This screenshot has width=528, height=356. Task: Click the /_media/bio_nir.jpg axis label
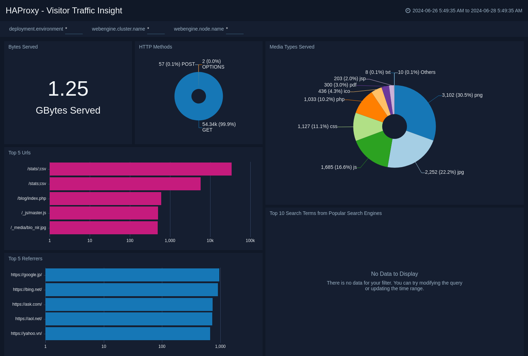pyautogui.click(x=28, y=228)
